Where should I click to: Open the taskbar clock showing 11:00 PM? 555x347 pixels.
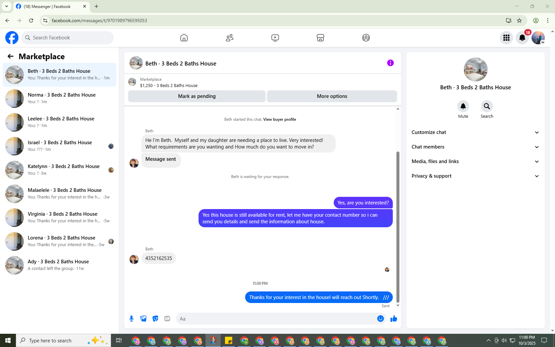[527, 340]
